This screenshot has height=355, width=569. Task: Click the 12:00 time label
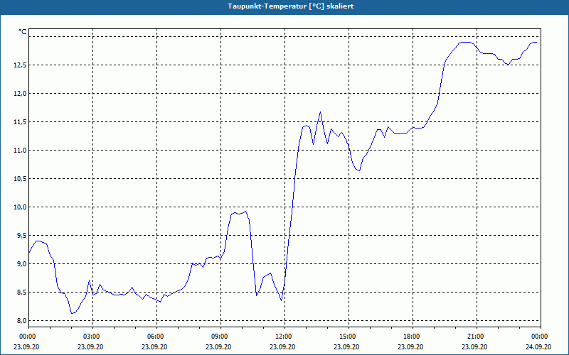[x=285, y=337]
